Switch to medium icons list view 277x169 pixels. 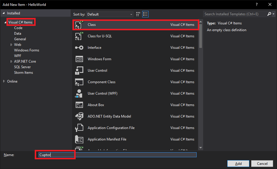click(x=145, y=14)
